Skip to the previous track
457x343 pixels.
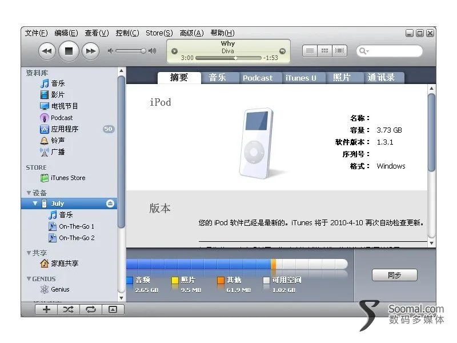coord(47,51)
